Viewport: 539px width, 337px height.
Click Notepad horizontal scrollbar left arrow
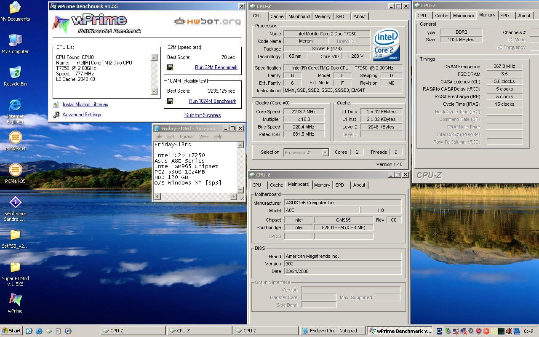[x=157, y=197]
